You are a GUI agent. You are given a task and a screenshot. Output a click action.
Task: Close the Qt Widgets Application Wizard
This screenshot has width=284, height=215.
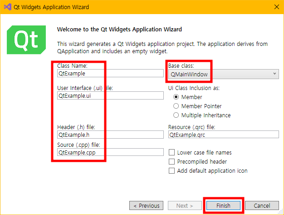pos(277,7)
